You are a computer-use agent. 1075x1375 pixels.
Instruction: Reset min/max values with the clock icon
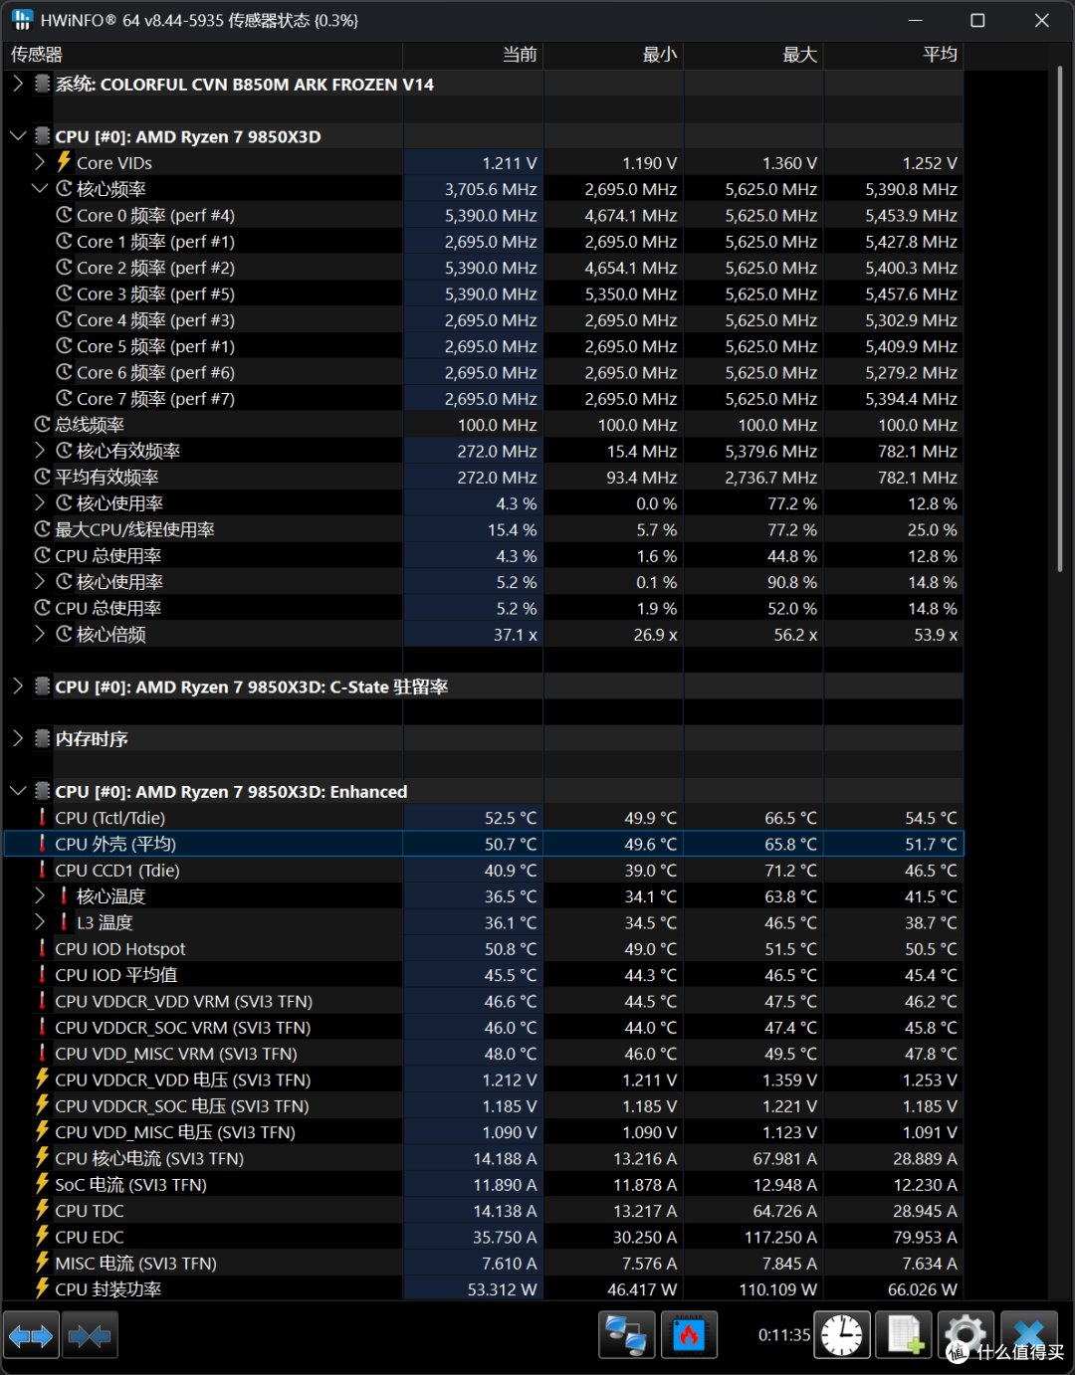pyautogui.click(x=842, y=1335)
